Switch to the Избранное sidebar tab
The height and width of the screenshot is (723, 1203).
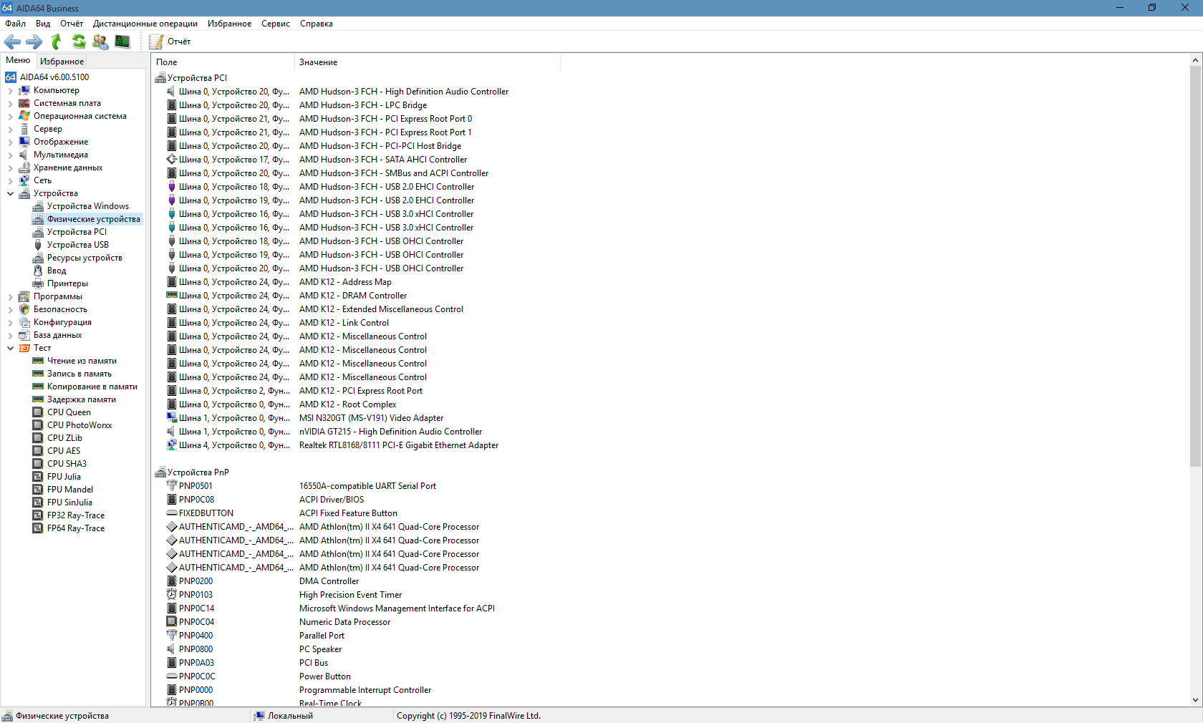pyautogui.click(x=62, y=62)
